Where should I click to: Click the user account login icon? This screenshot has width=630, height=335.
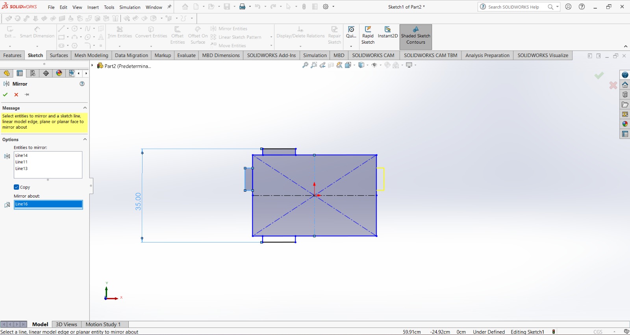[568, 7]
